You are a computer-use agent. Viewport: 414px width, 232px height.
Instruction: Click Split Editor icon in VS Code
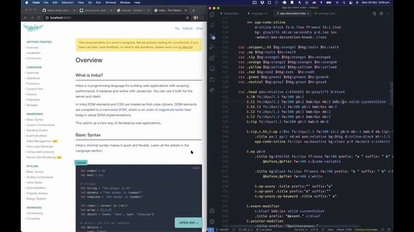pyautogui.click(x=381, y=14)
